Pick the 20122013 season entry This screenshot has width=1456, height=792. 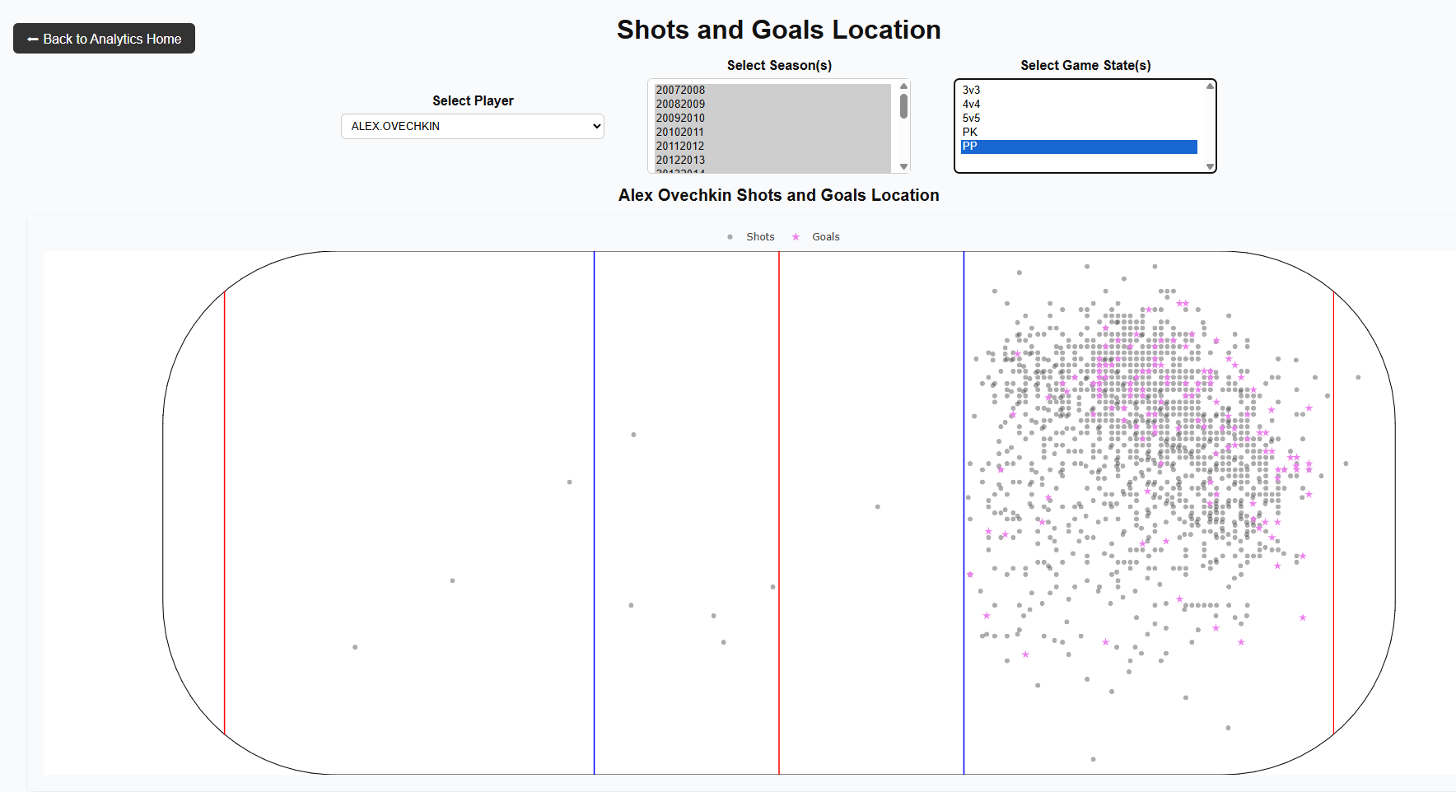(680, 160)
